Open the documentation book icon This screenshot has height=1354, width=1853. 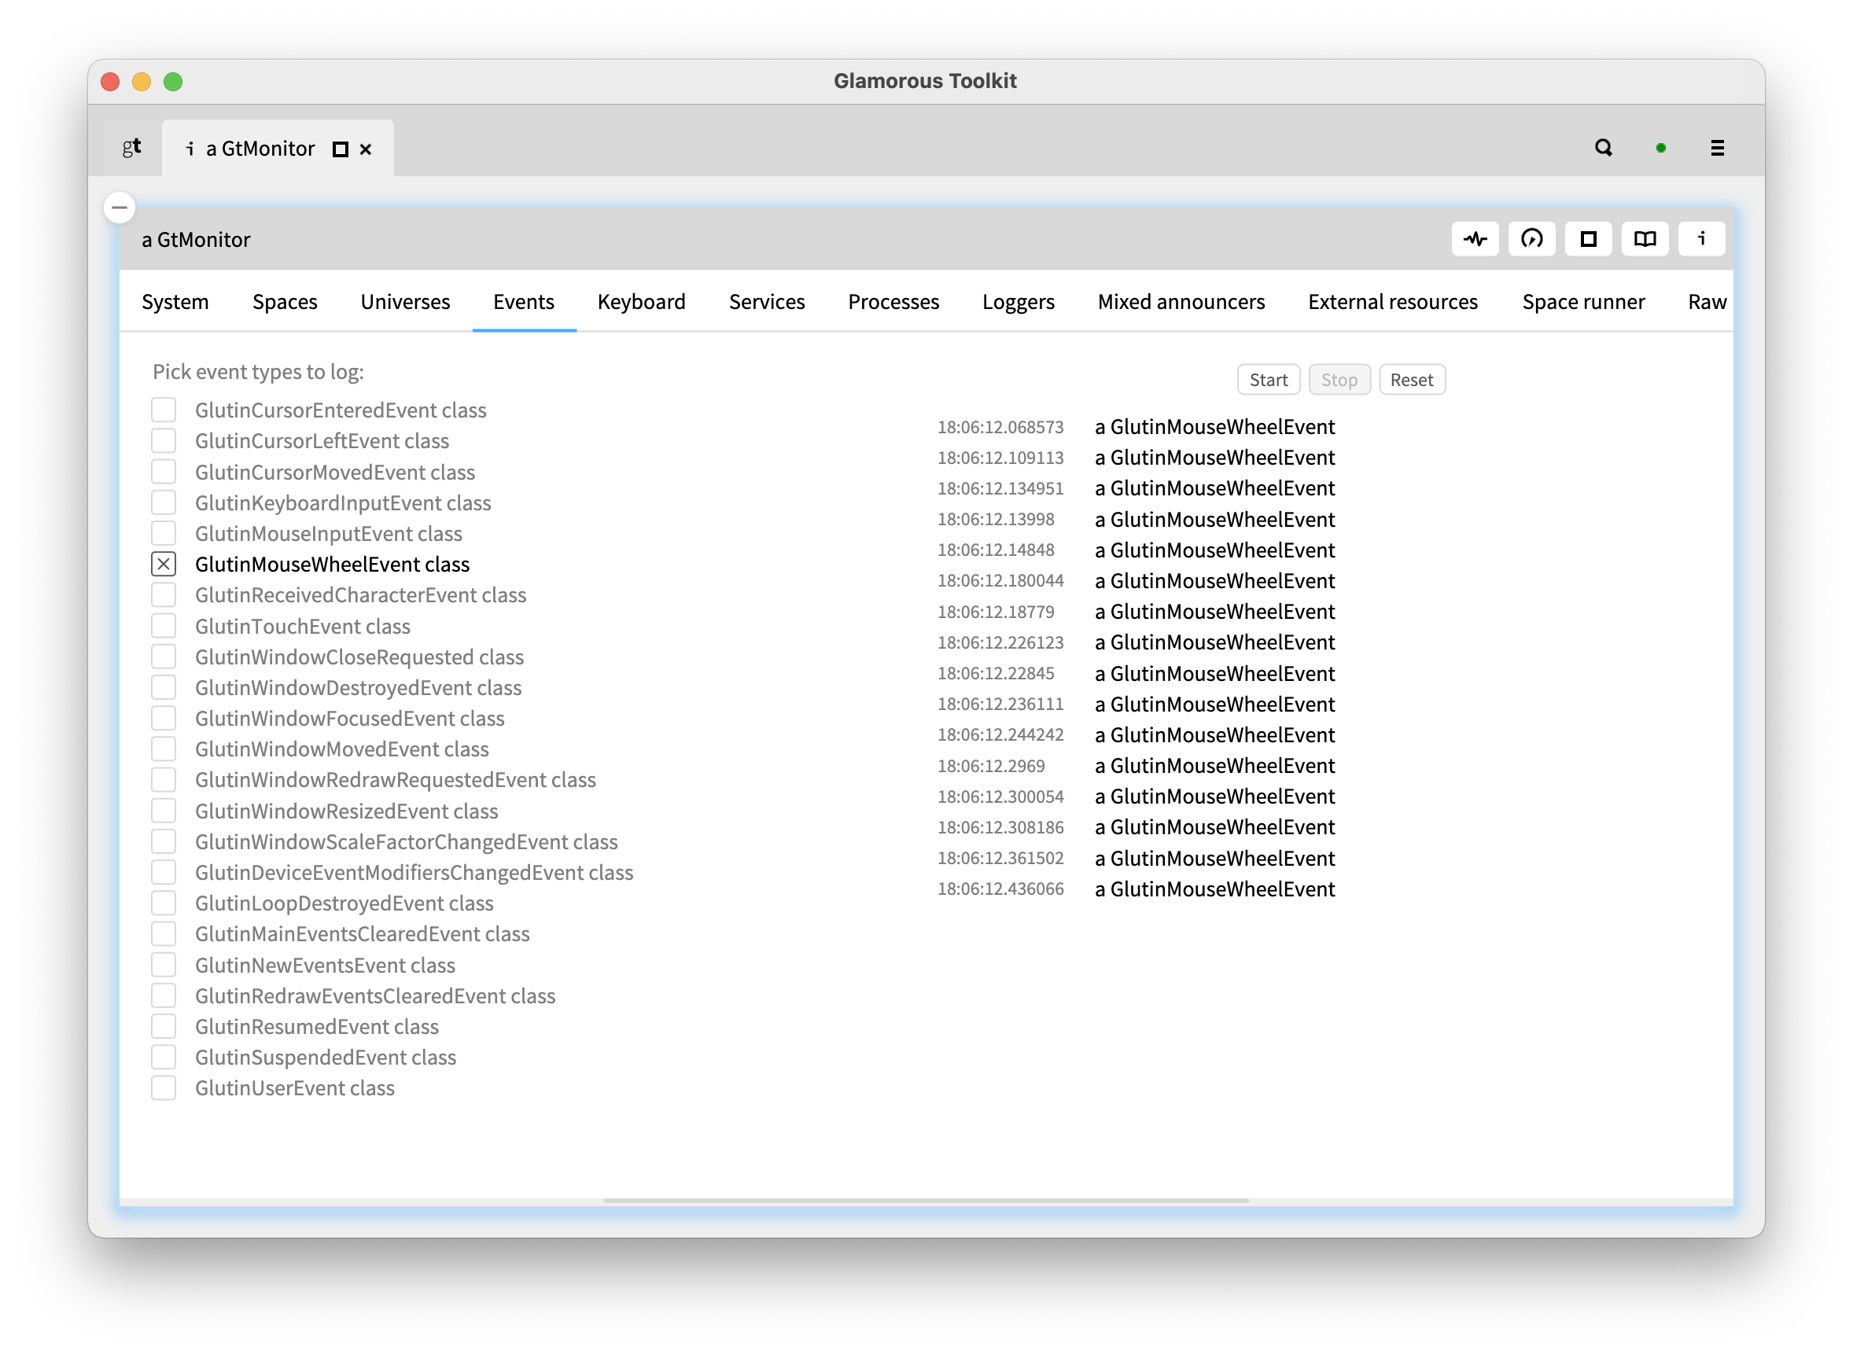click(1645, 238)
